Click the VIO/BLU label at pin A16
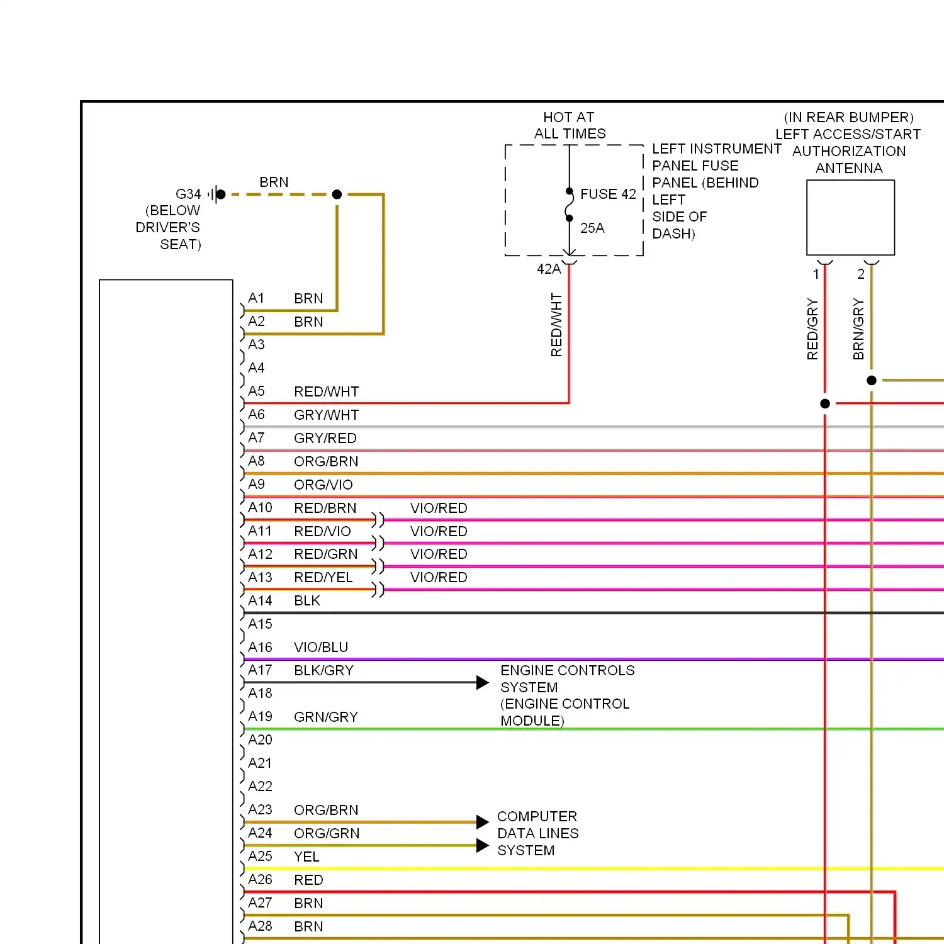 click(x=321, y=647)
